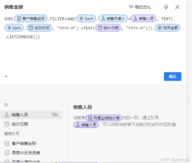
Task: Choose 销售人员 in the column list
Action: 31,115
